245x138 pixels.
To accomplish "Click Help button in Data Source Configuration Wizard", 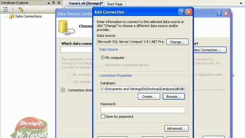I will (219, 13).
